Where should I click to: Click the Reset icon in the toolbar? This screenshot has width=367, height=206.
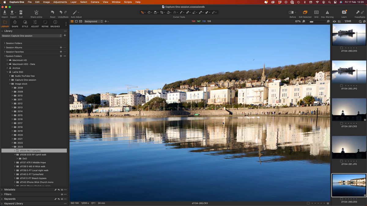pos(52,13)
